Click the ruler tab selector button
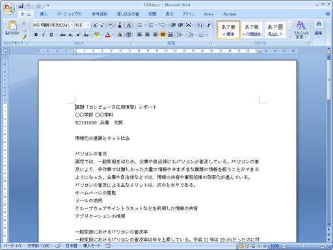 [5, 51]
